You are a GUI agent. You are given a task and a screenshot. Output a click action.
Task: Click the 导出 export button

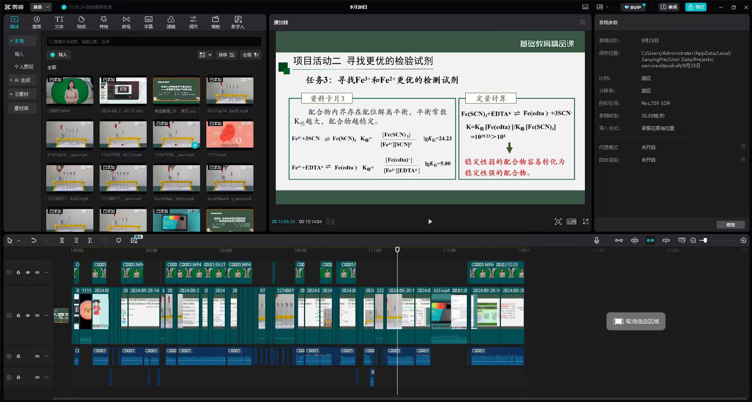696,7
